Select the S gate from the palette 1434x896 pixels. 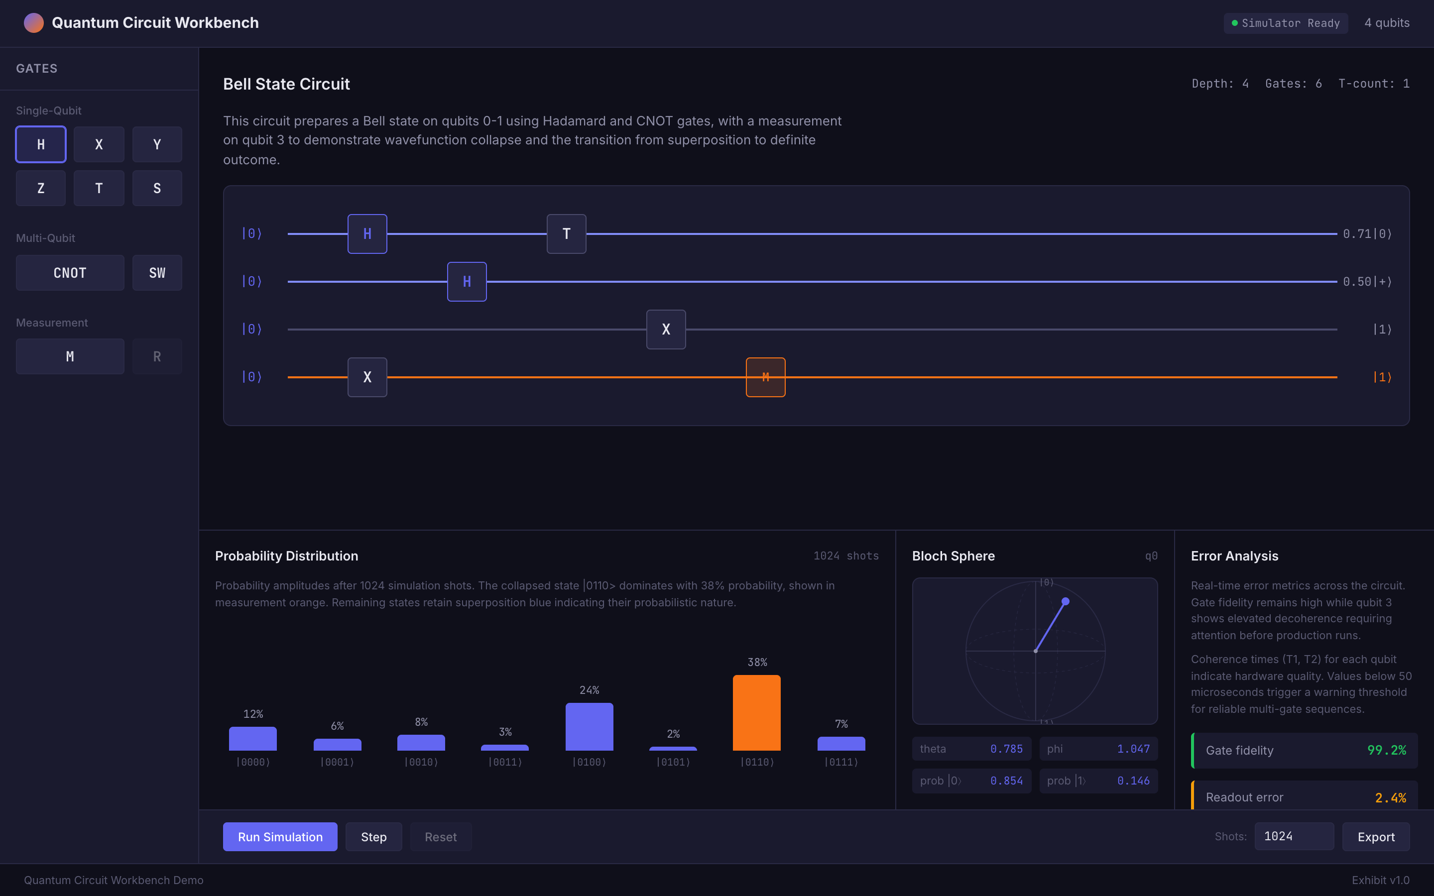(156, 188)
